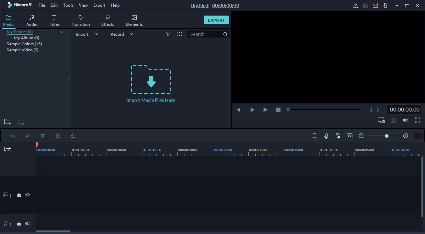Open the Tools menu
The height and width of the screenshot is (234, 425).
pos(68,5)
